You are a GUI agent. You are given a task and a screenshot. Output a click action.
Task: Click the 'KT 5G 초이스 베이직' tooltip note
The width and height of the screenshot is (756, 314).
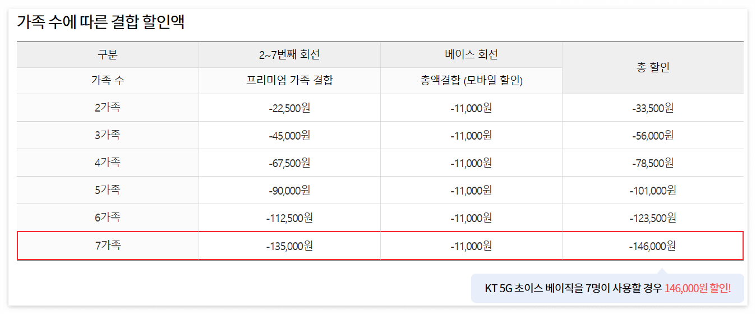pyautogui.click(x=607, y=288)
